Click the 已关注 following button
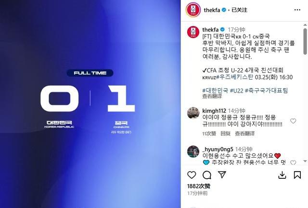Screen dimensions: 308x208 239,10
